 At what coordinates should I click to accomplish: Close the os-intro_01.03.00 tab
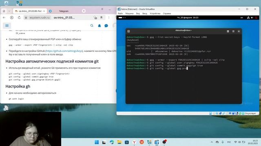pos(44,11)
